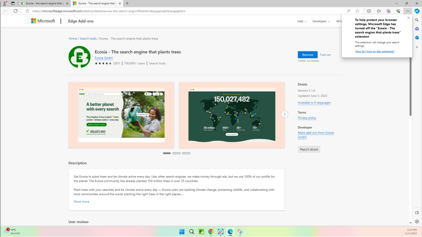Open the Privacy policy link
The width and height of the screenshot is (422, 237).
click(307, 118)
